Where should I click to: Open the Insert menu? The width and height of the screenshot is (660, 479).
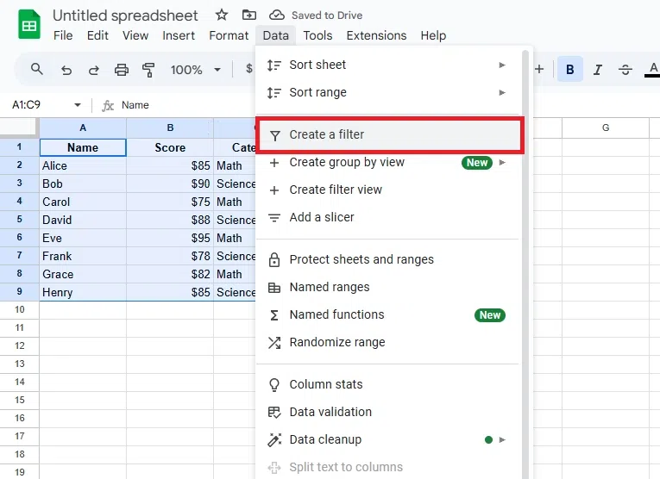click(179, 35)
